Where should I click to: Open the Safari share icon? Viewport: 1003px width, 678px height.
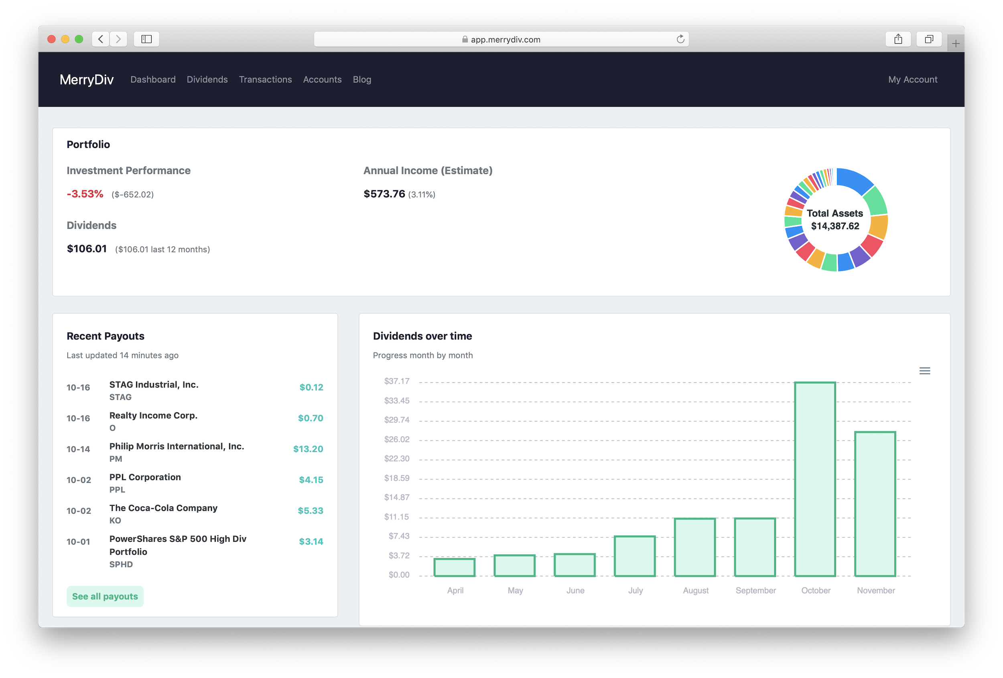pos(898,39)
